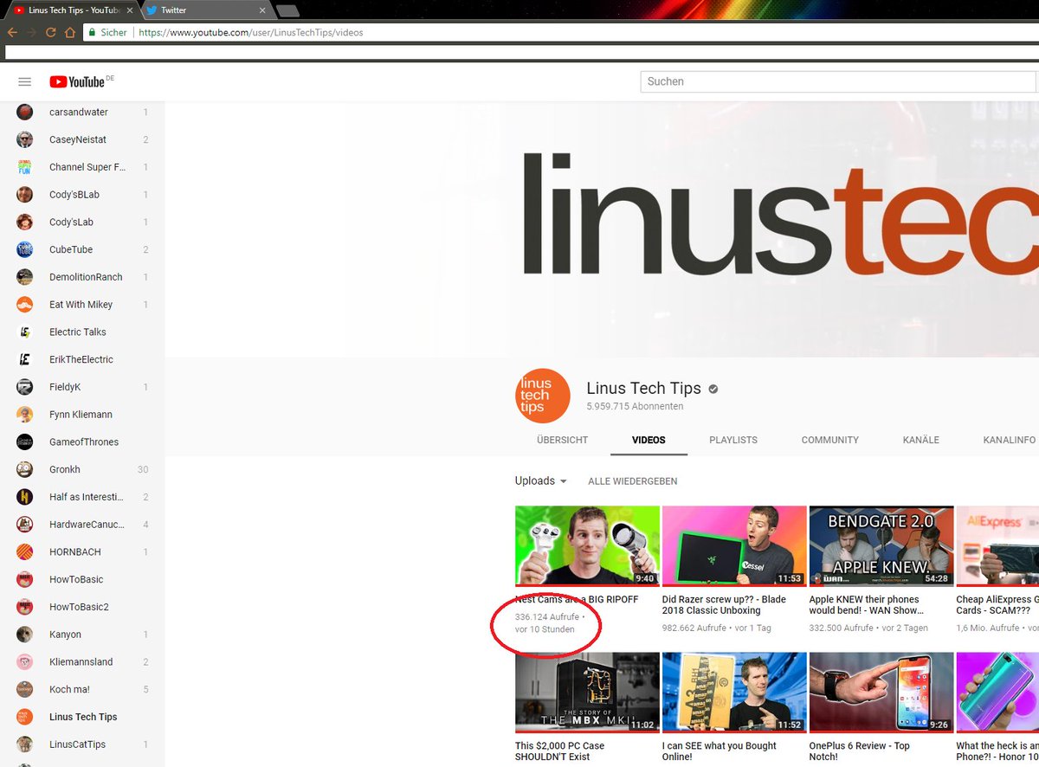Open the Uploads sort dropdown
This screenshot has height=767, width=1039.
pyautogui.click(x=541, y=480)
